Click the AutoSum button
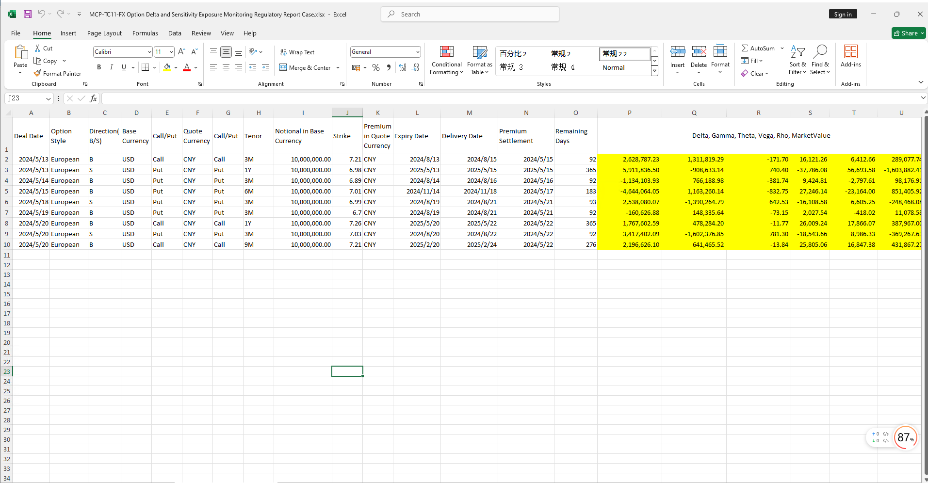Viewport: 928px width, 483px height. [x=758, y=48]
